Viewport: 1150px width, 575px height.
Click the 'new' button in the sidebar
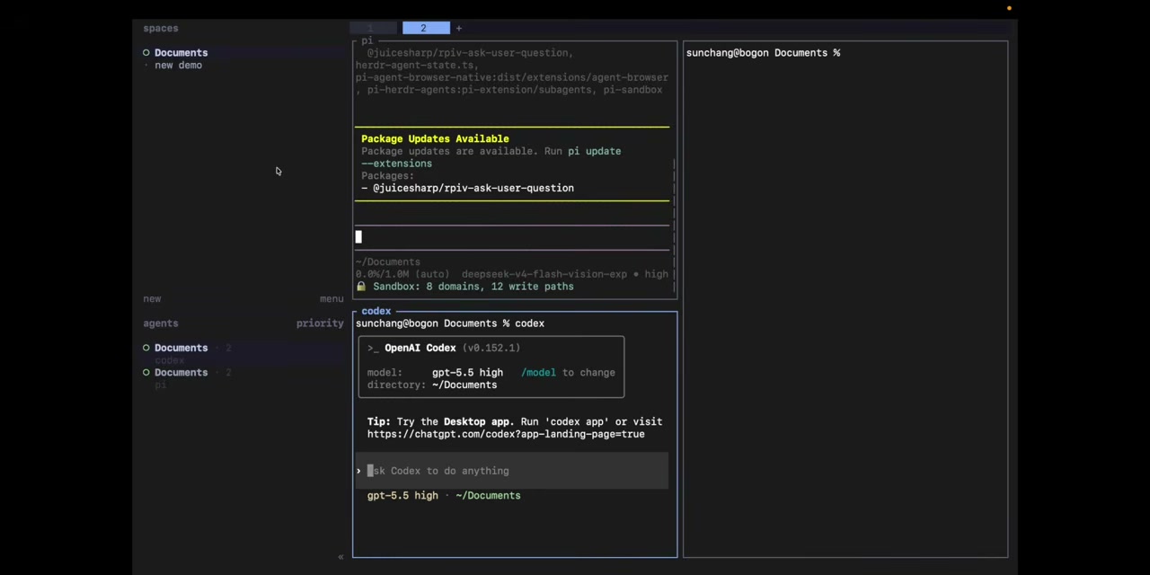152,299
